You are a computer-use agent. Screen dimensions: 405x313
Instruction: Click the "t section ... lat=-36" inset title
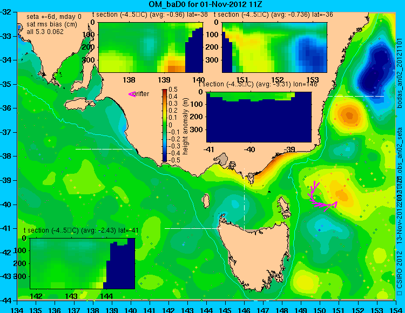(x=274, y=15)
